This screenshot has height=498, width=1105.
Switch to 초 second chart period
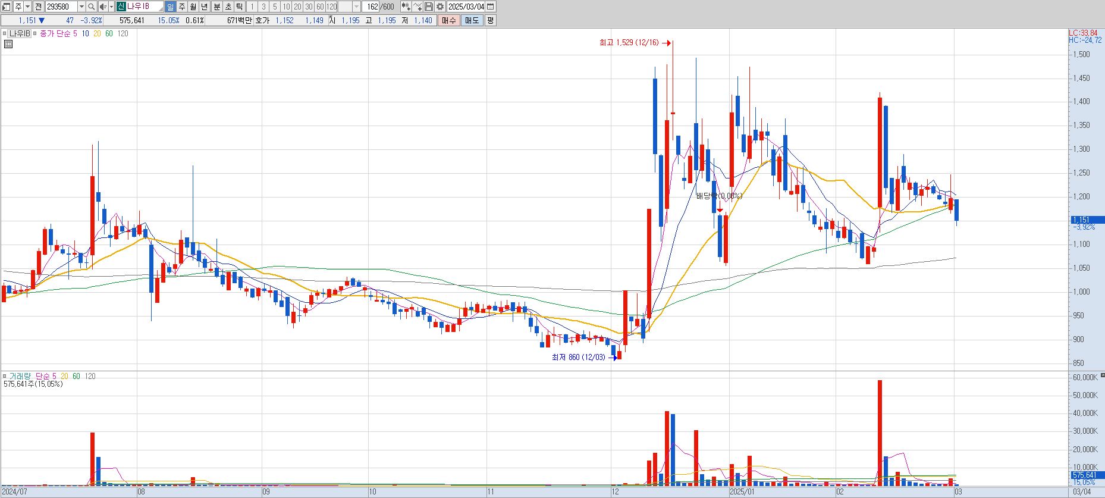[228, 7]
